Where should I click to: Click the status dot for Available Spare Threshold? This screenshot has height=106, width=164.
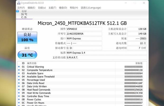[19, 77]
